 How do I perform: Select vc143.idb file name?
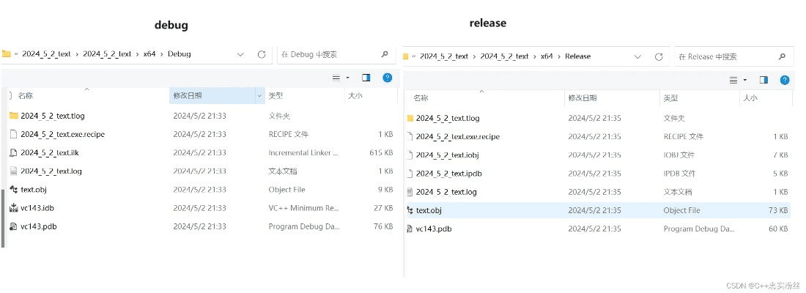pyautogui.click(x=37, y=208)
